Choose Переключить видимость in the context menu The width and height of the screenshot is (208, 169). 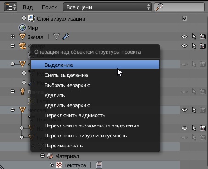[95, 115]
